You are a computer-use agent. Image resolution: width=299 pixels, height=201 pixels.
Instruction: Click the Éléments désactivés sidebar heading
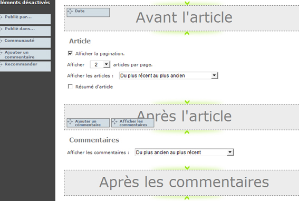click(25, 3)
